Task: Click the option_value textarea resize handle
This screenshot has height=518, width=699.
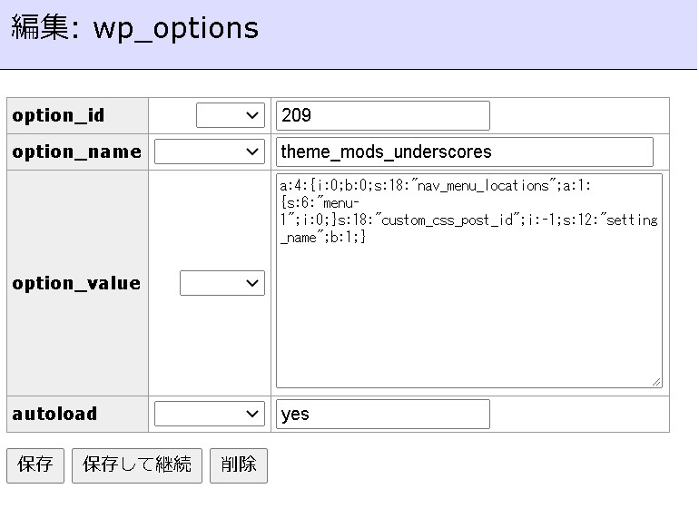Action: 655,382
